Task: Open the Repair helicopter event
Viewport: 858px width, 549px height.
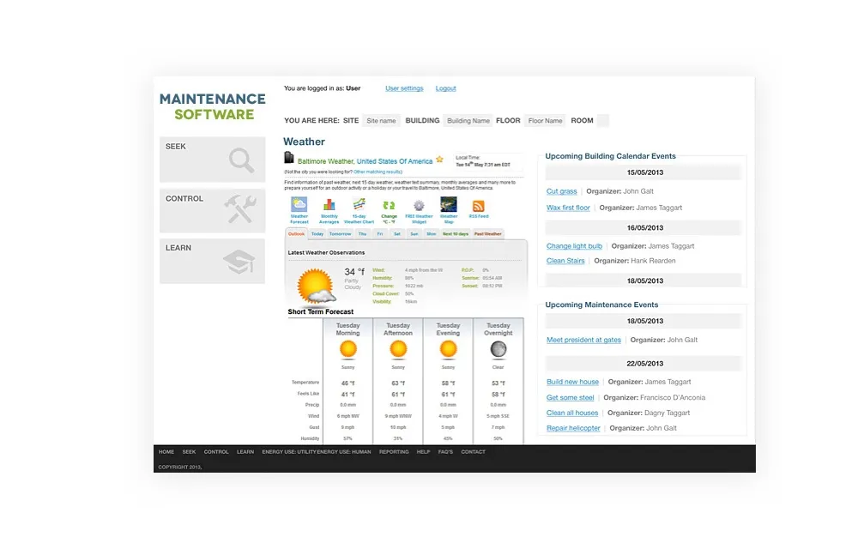Action: pos(573,429)
